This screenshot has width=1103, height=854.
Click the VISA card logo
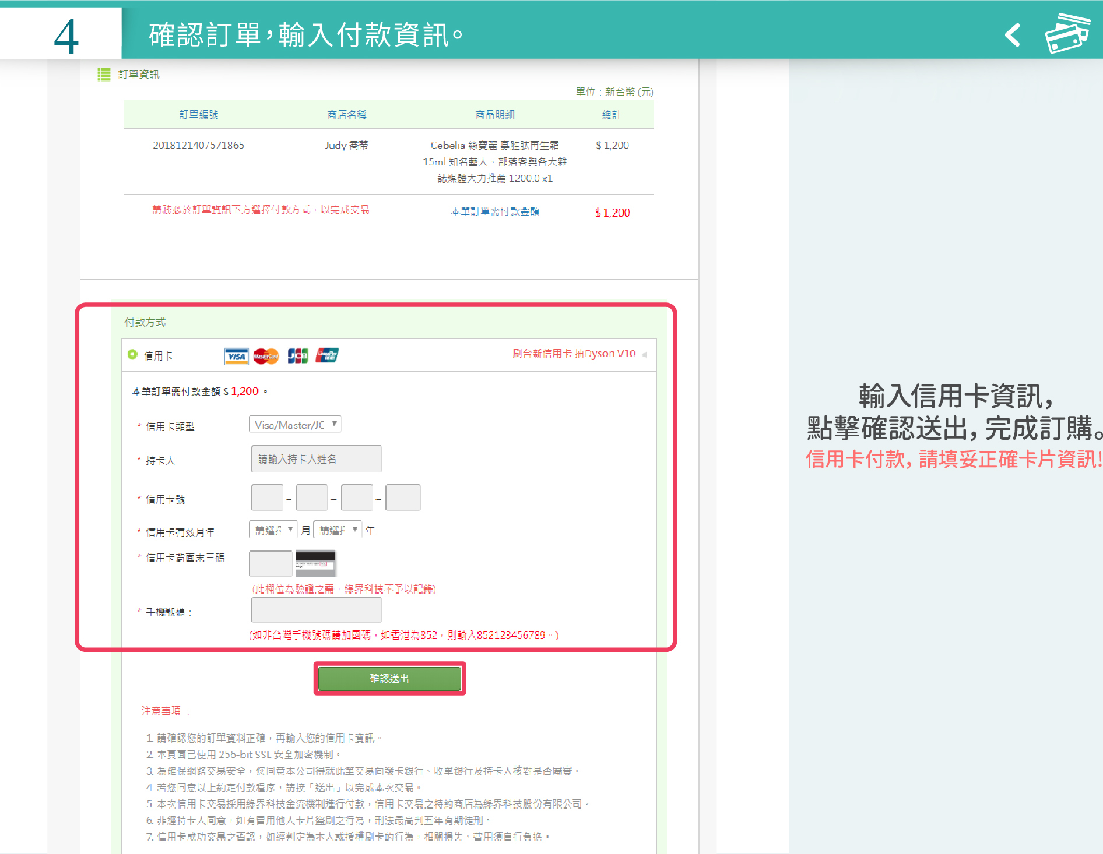[236, 356]
